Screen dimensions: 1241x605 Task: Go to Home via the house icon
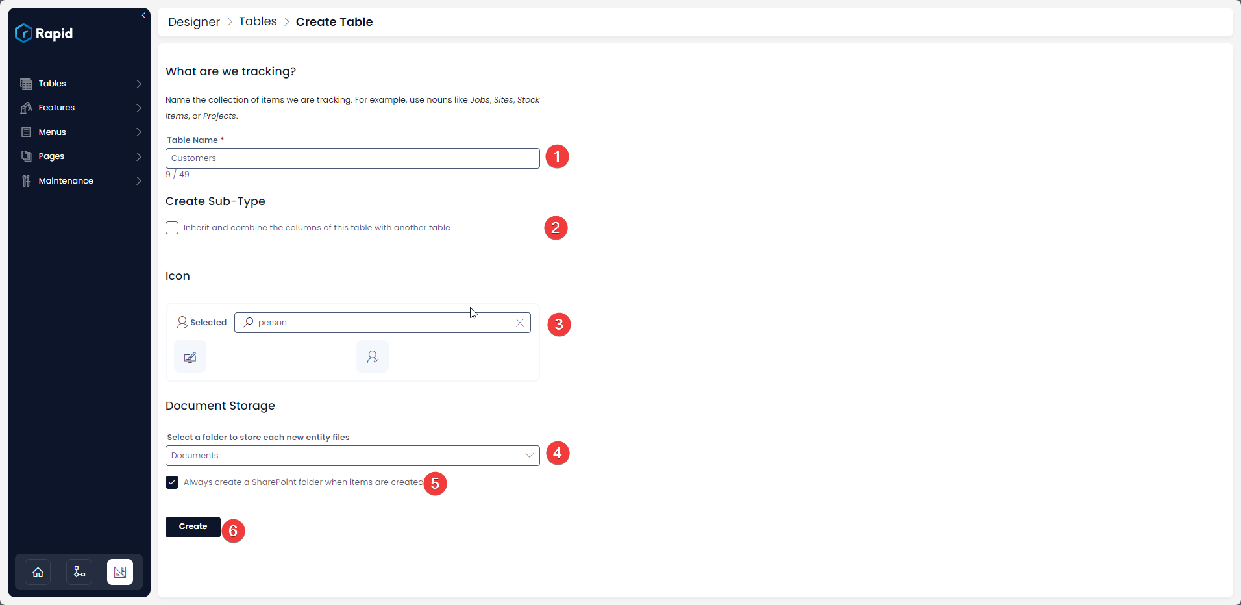click(x=38, y=572)
